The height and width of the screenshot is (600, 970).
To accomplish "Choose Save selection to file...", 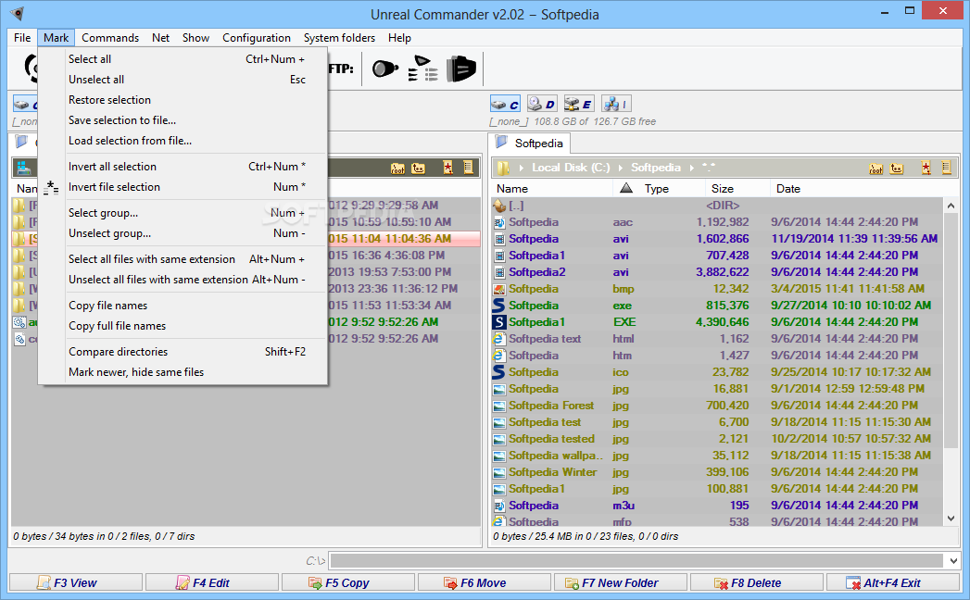I will [x=183, y=120].
